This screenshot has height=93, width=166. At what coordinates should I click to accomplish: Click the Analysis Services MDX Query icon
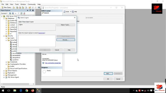17,7
